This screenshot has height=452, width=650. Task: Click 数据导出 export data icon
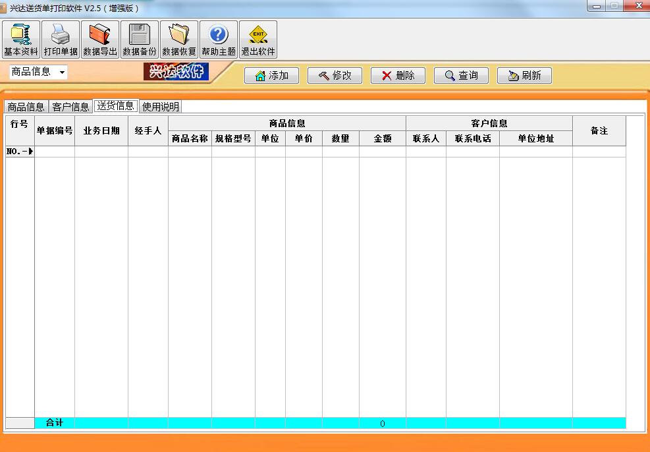pos(100,40)
